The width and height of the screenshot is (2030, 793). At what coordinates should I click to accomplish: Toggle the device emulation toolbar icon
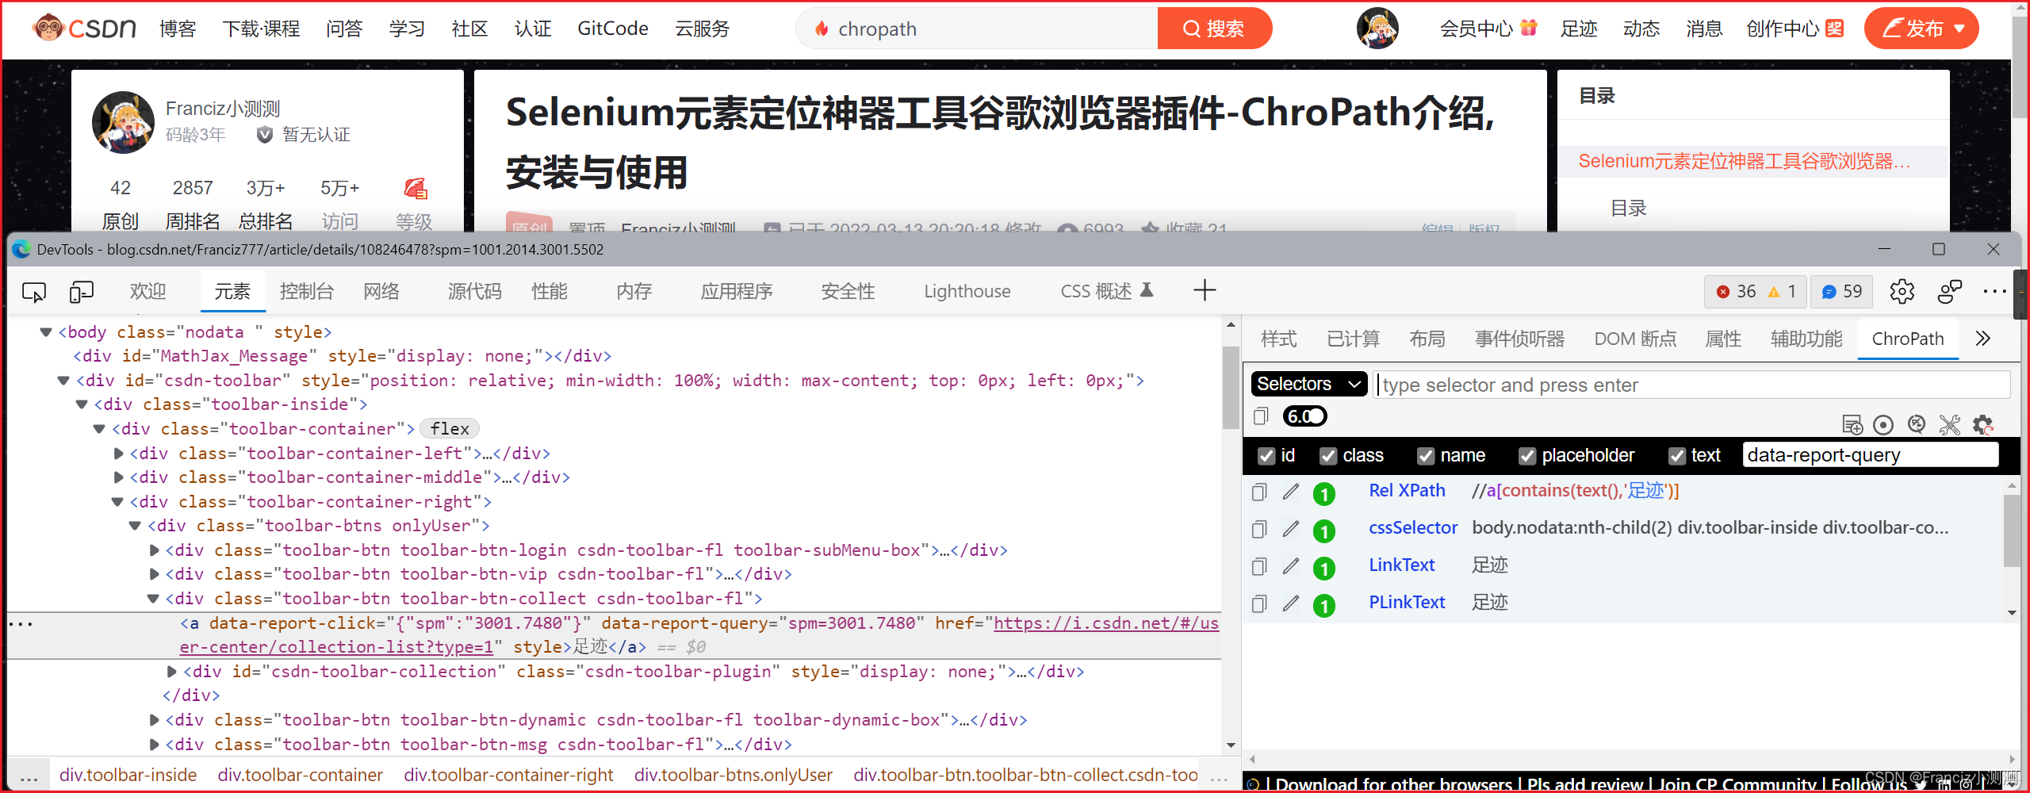pos(82,292)
